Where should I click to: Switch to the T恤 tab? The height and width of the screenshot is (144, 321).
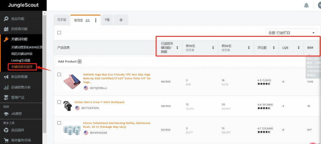[107, 20]
